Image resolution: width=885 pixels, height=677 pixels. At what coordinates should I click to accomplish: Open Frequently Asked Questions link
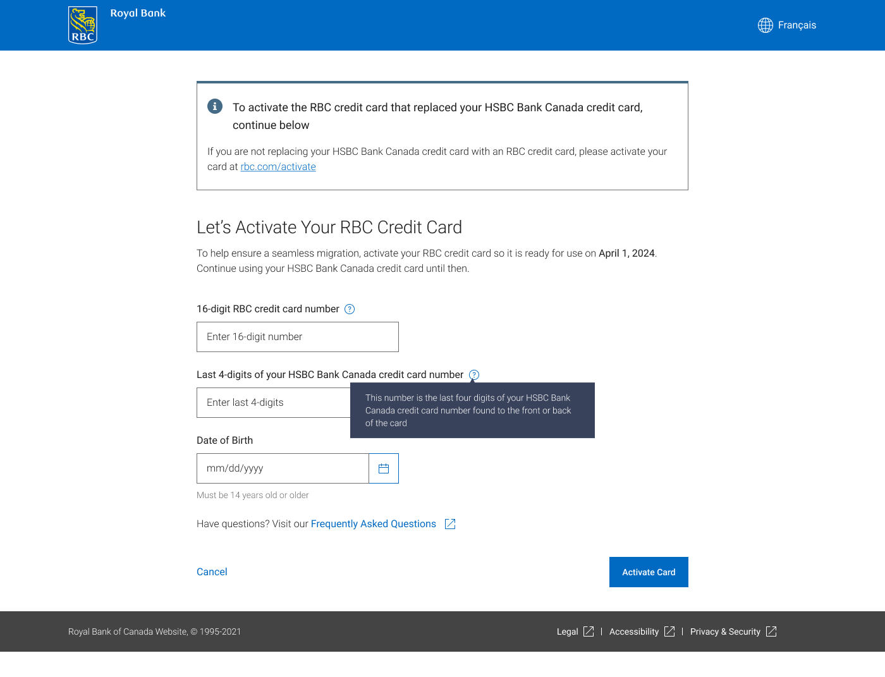coord(374,524)
